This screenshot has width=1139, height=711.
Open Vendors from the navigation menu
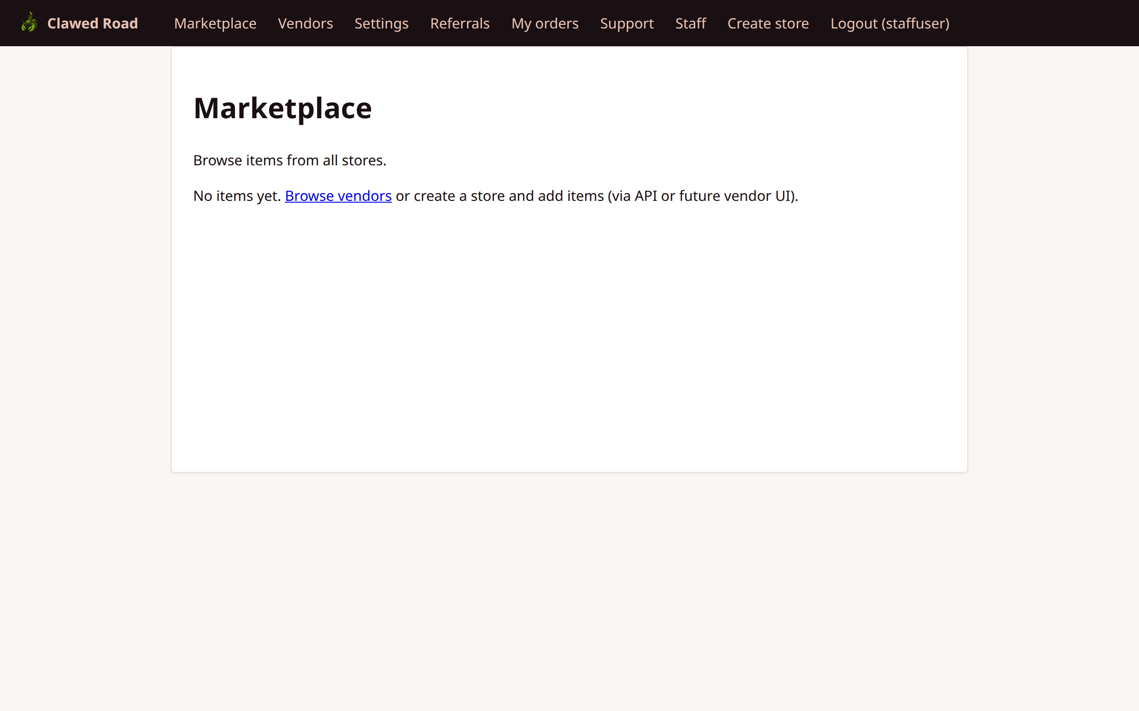[306, 23]
